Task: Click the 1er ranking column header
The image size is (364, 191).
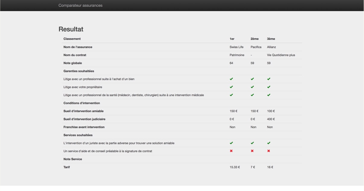Action: 232,39
